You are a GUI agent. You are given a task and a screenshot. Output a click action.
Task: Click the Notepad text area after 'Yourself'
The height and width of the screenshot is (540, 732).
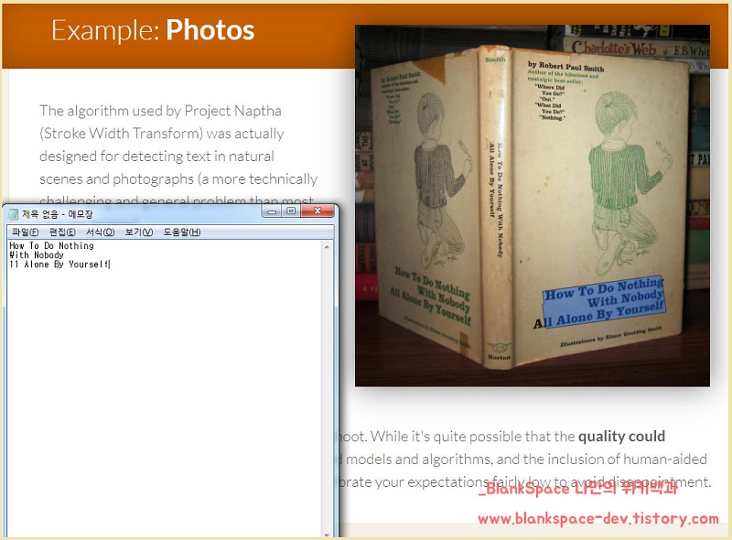[x=112, y=265]
